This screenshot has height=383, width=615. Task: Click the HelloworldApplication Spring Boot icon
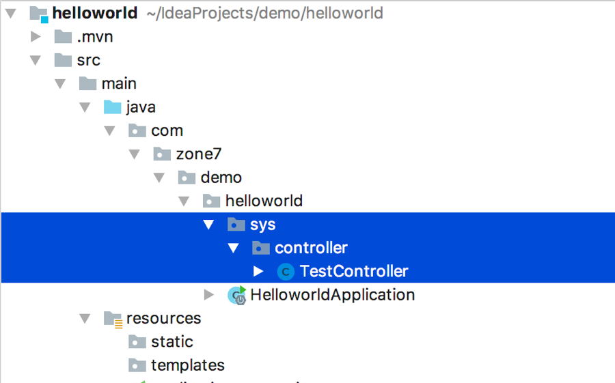(237, 295)
